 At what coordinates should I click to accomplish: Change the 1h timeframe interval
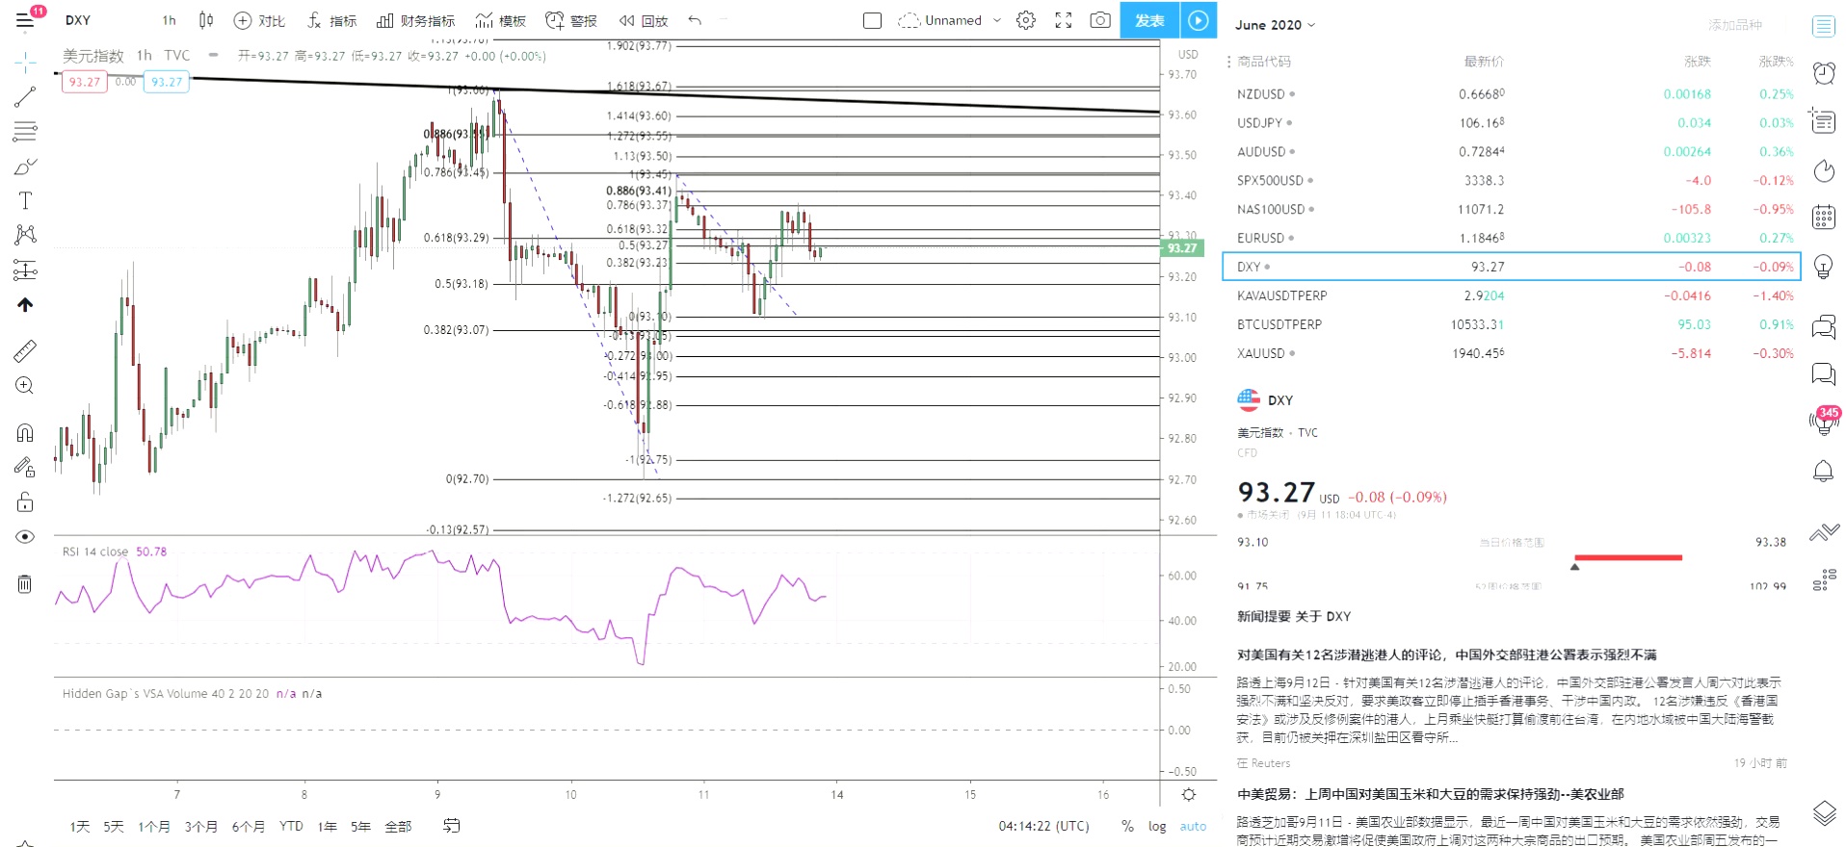tap(170, 20)
